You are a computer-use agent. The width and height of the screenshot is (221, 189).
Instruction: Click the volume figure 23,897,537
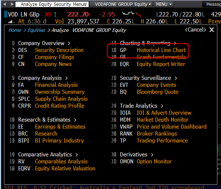coord(83,22)
